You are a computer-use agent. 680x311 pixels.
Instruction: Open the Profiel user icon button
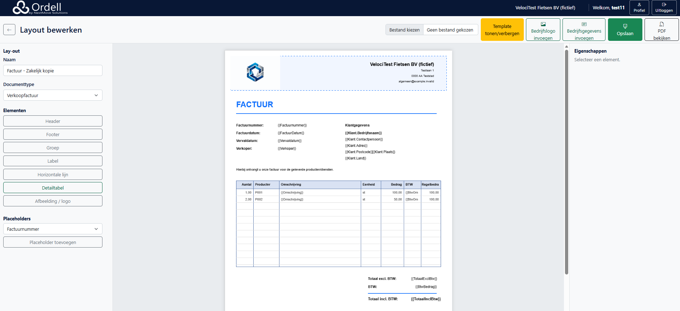click(x=639, y=8)
